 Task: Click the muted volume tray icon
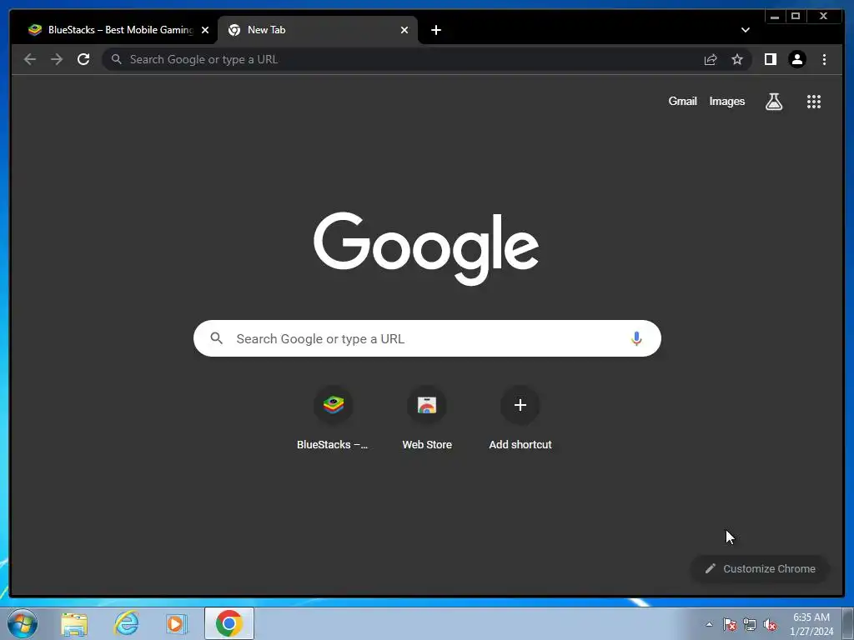pos(770,624)
